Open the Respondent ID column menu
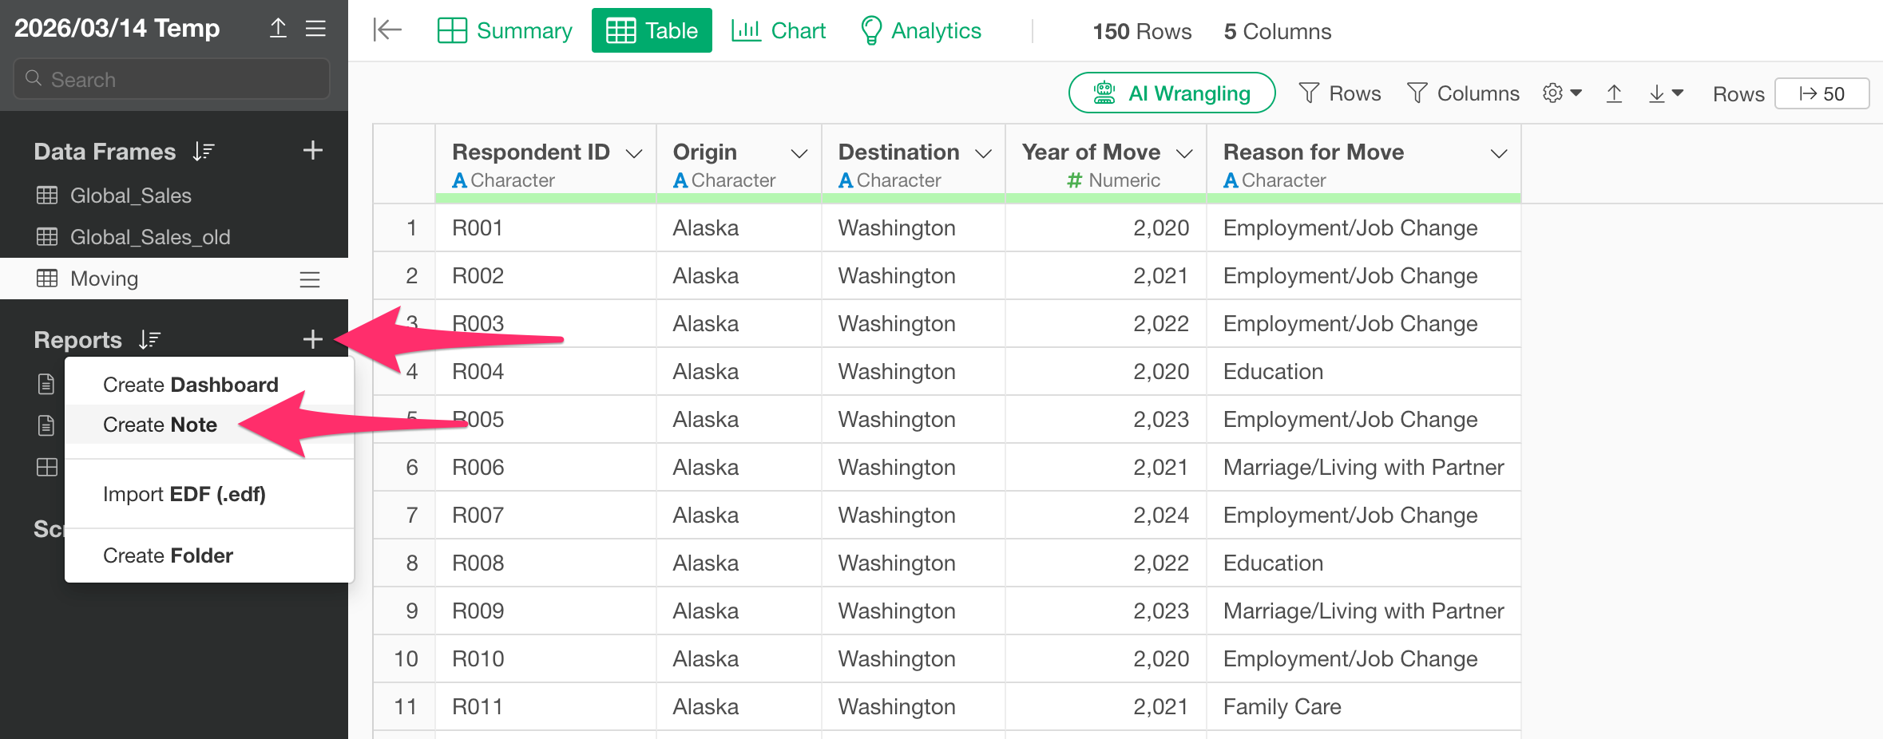This screenshot has width=1883, height=739. point(634,153)
